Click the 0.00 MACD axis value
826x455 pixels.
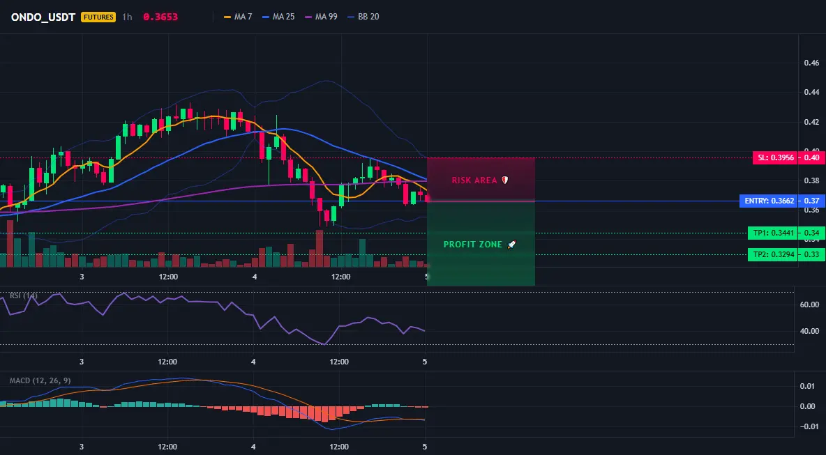tap(808, 406)
